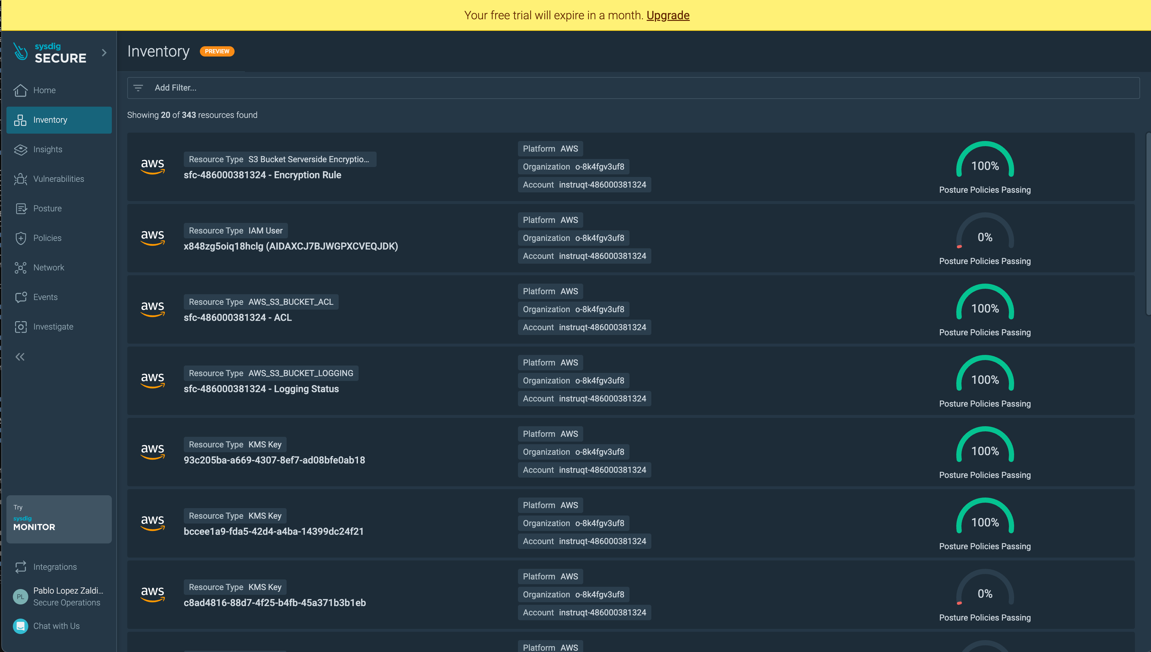Open sfc-486000381324 - ACL resource
Image resolution: width=1151 pixels, height=652 pixels.
(237, 318)
